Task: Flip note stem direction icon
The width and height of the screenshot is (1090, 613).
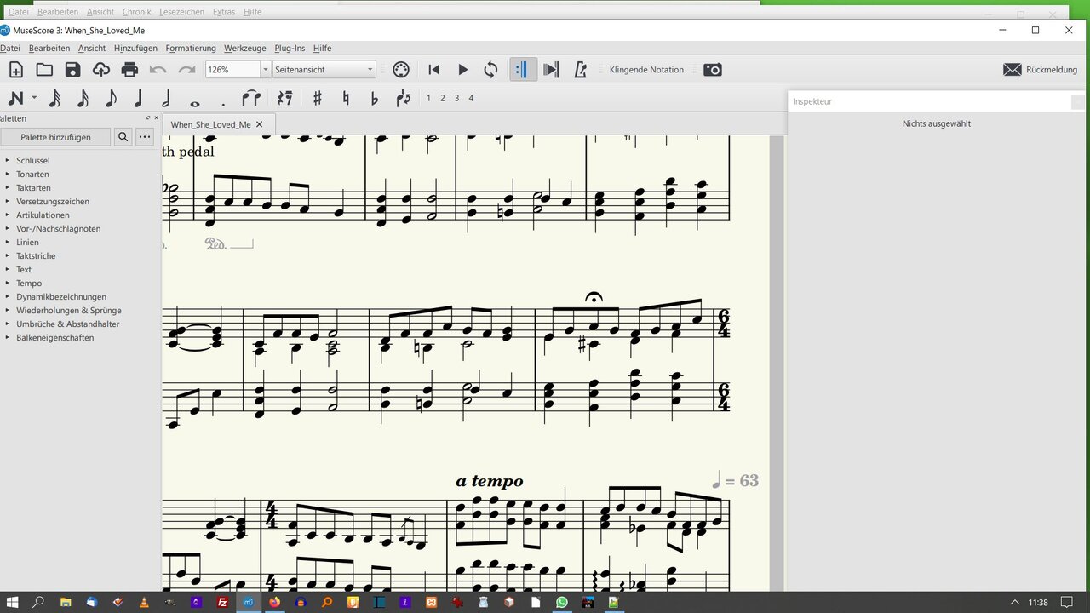Action: click(403, 98)
